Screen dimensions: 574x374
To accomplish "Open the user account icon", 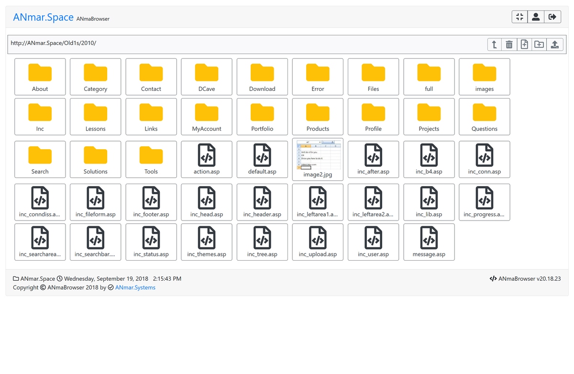I will [x=536, y=17].
